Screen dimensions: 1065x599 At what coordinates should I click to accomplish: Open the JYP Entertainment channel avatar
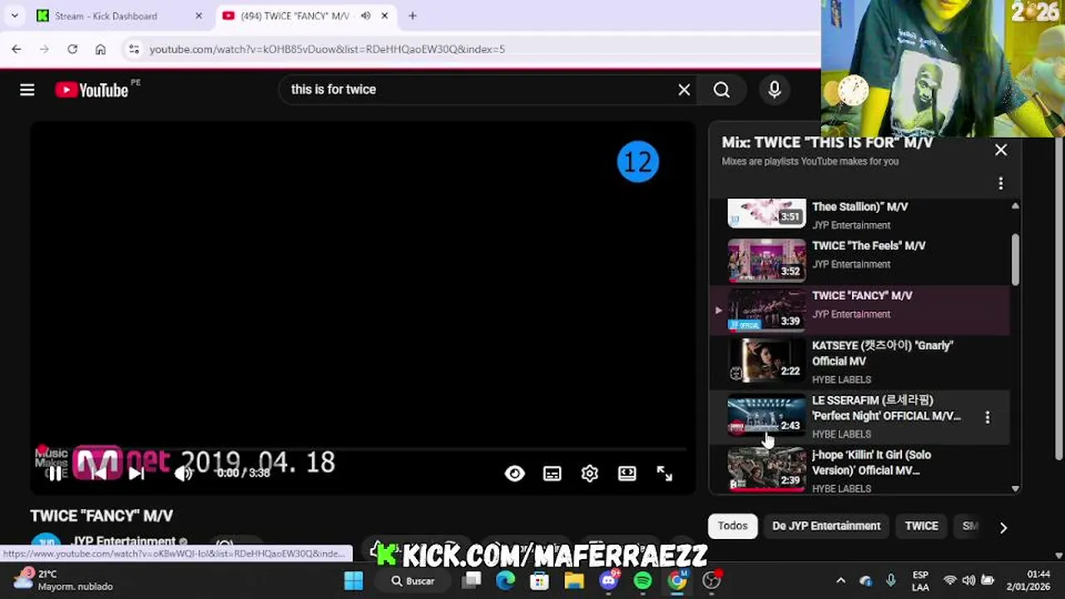(46, 543)
